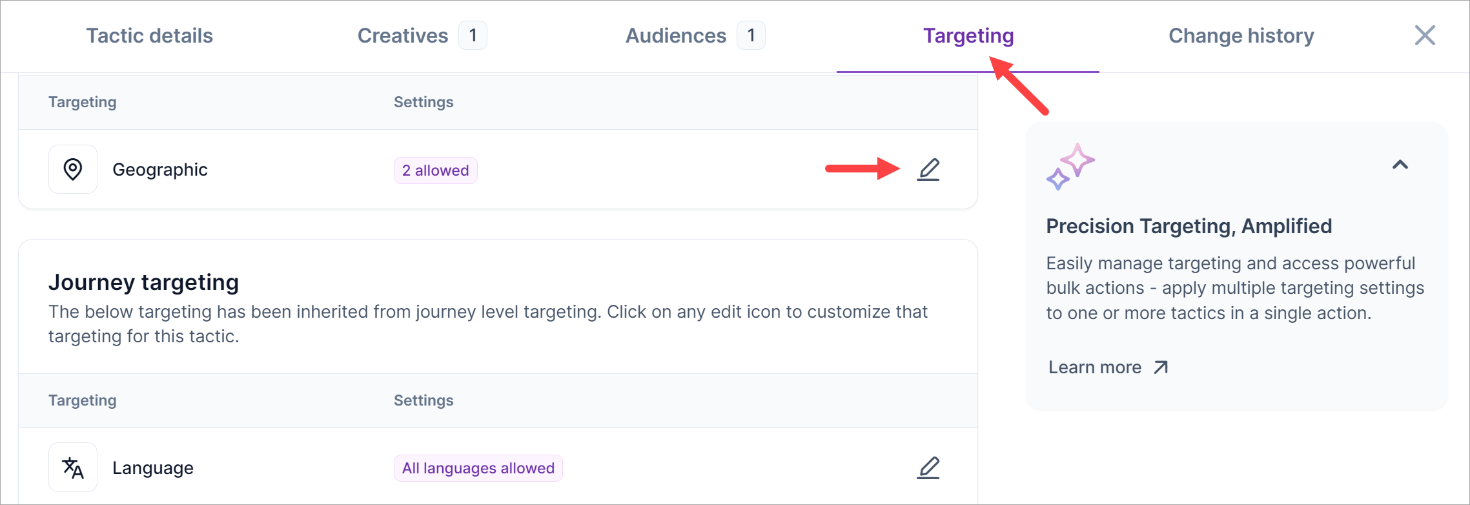1470x505 pixels.
Task: Close the tactic panel with X
Action: point(1425,36)
